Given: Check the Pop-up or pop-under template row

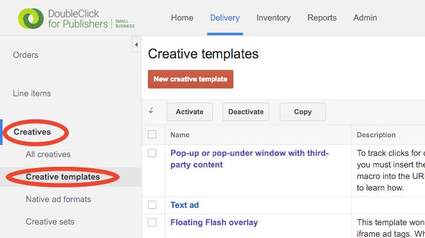Looking at the screenshot, I should click(152, 153).
